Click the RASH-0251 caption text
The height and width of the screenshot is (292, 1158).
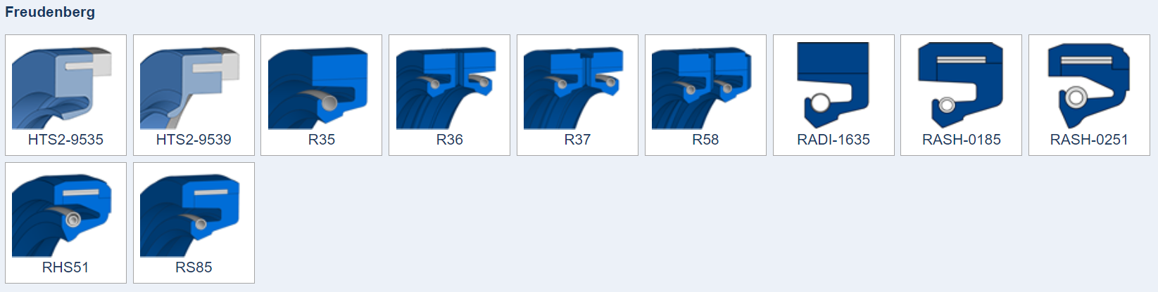(1089, 140)
